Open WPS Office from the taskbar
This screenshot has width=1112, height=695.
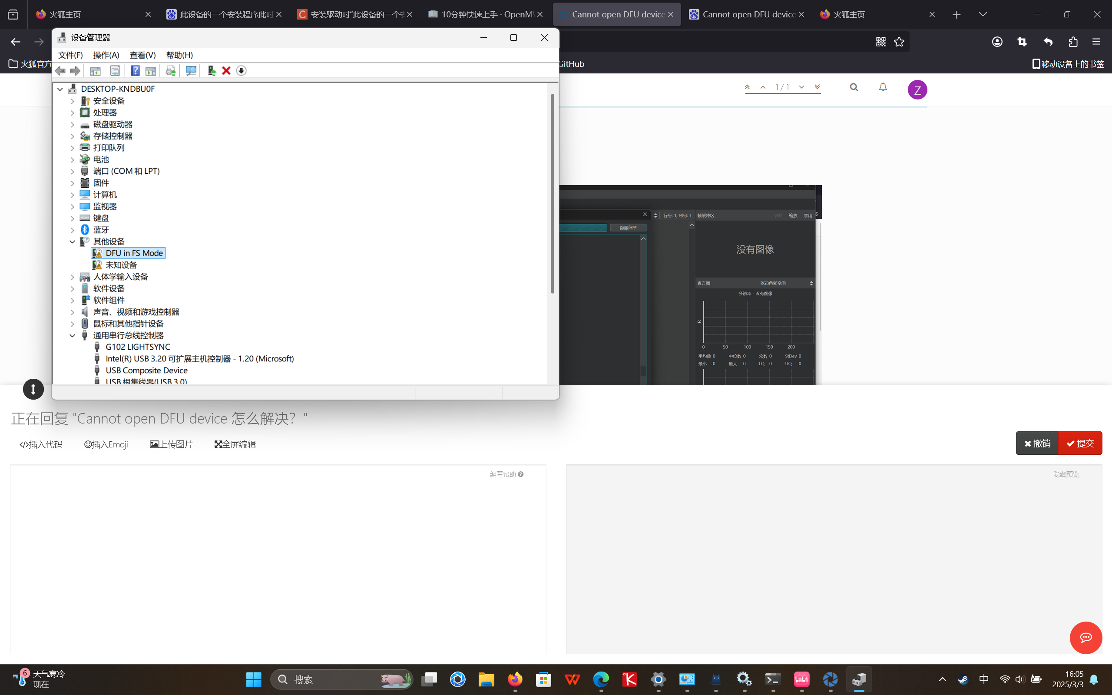[x=572, y=679]
